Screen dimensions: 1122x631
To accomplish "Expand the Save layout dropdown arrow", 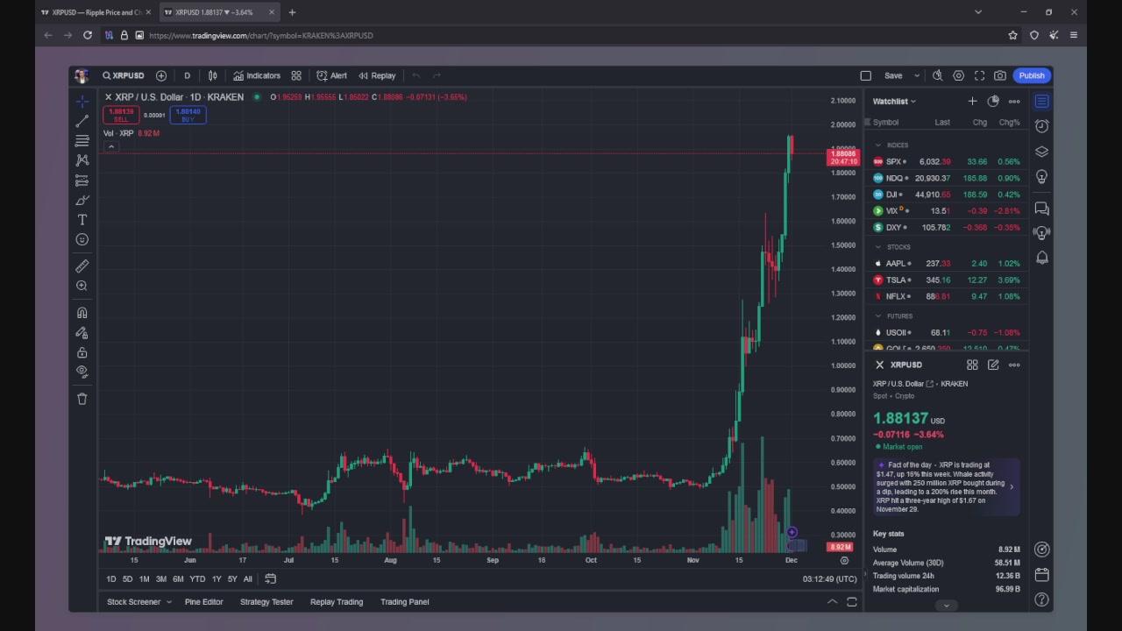I will [x=917, y=75].
